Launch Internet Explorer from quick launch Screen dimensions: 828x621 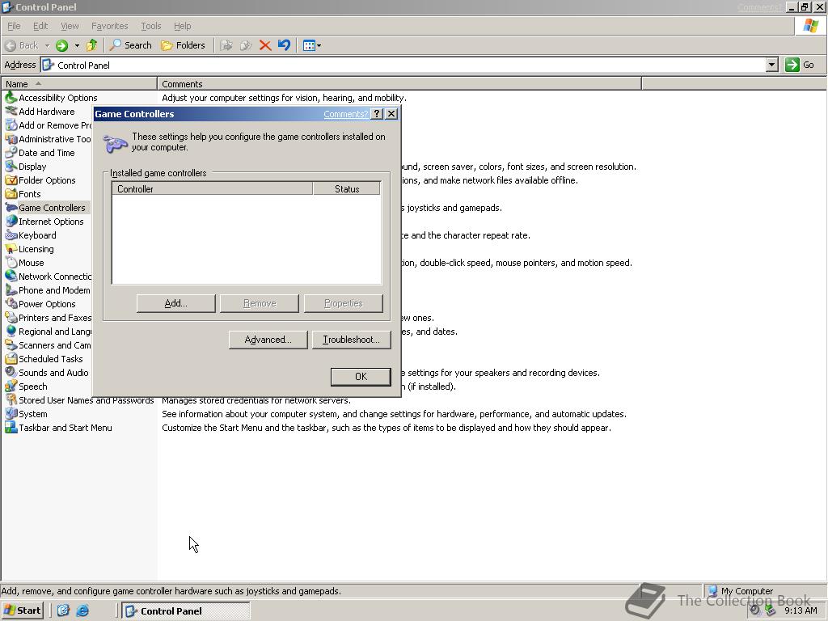[x=82, y=611]
